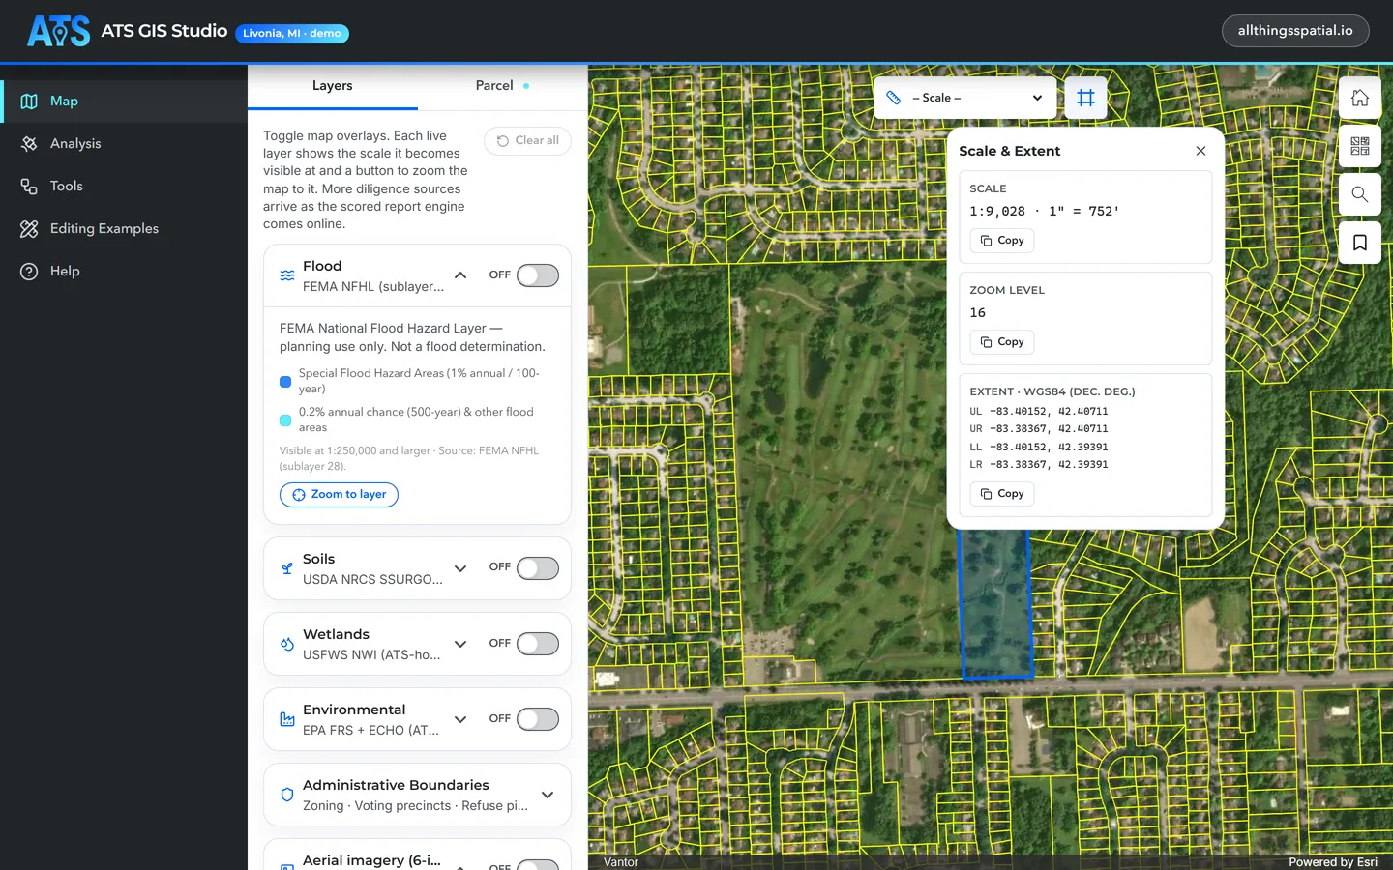Image resolution: width=1393 pixels, height=870 pixels.
Task: Open the Scale dropdown menu
Action: tap(964, 98)
